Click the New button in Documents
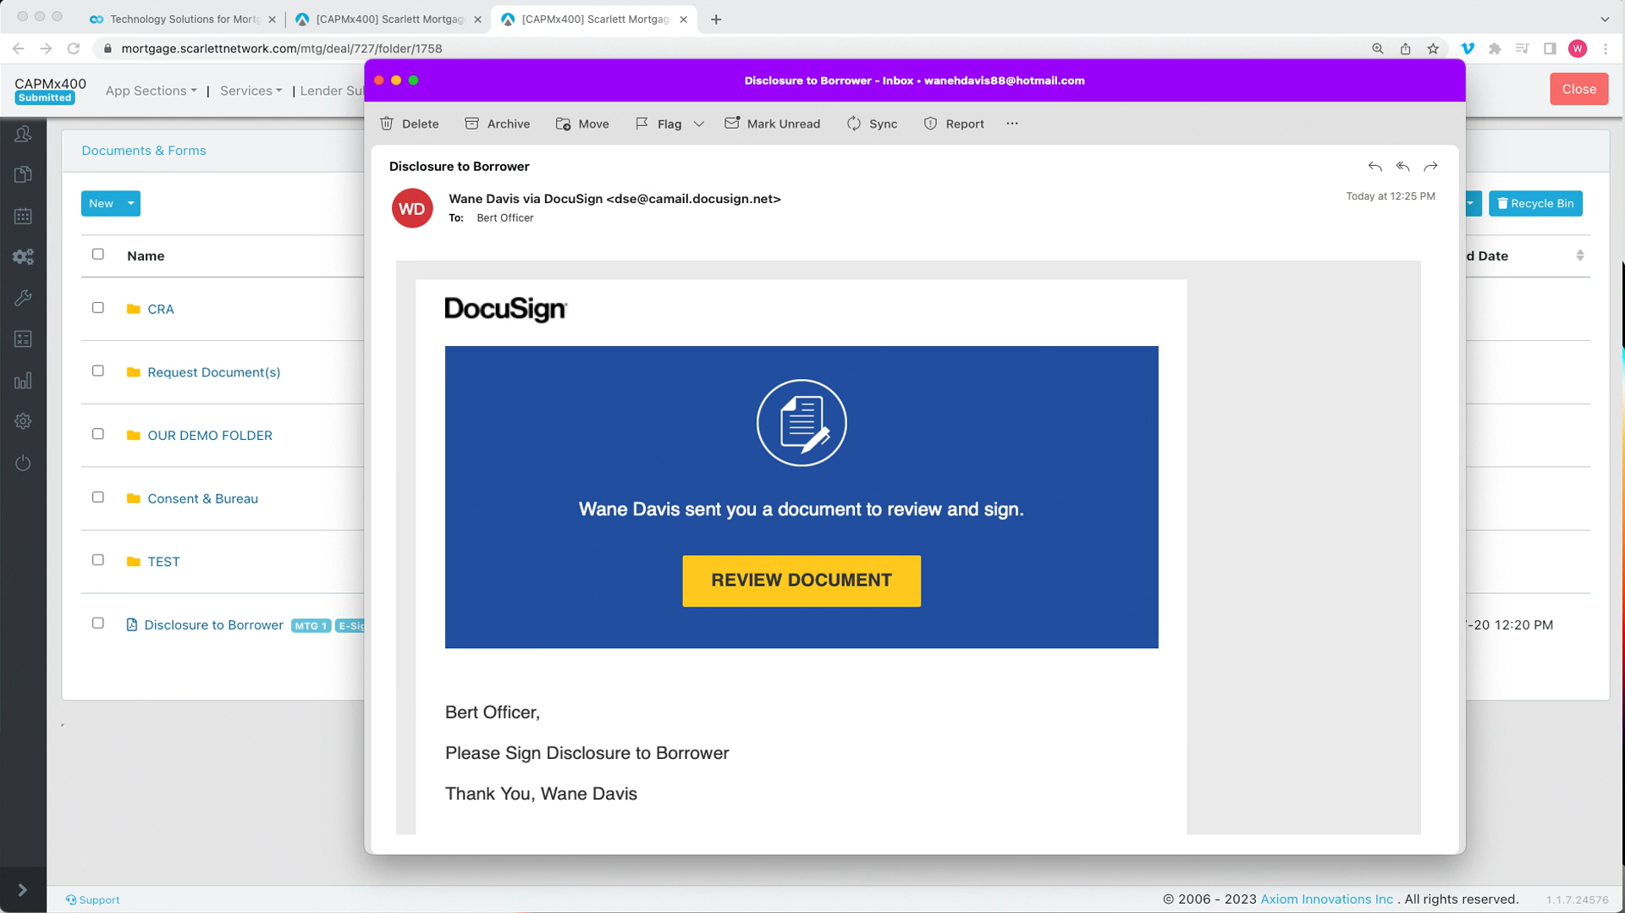 pos(101,203)
